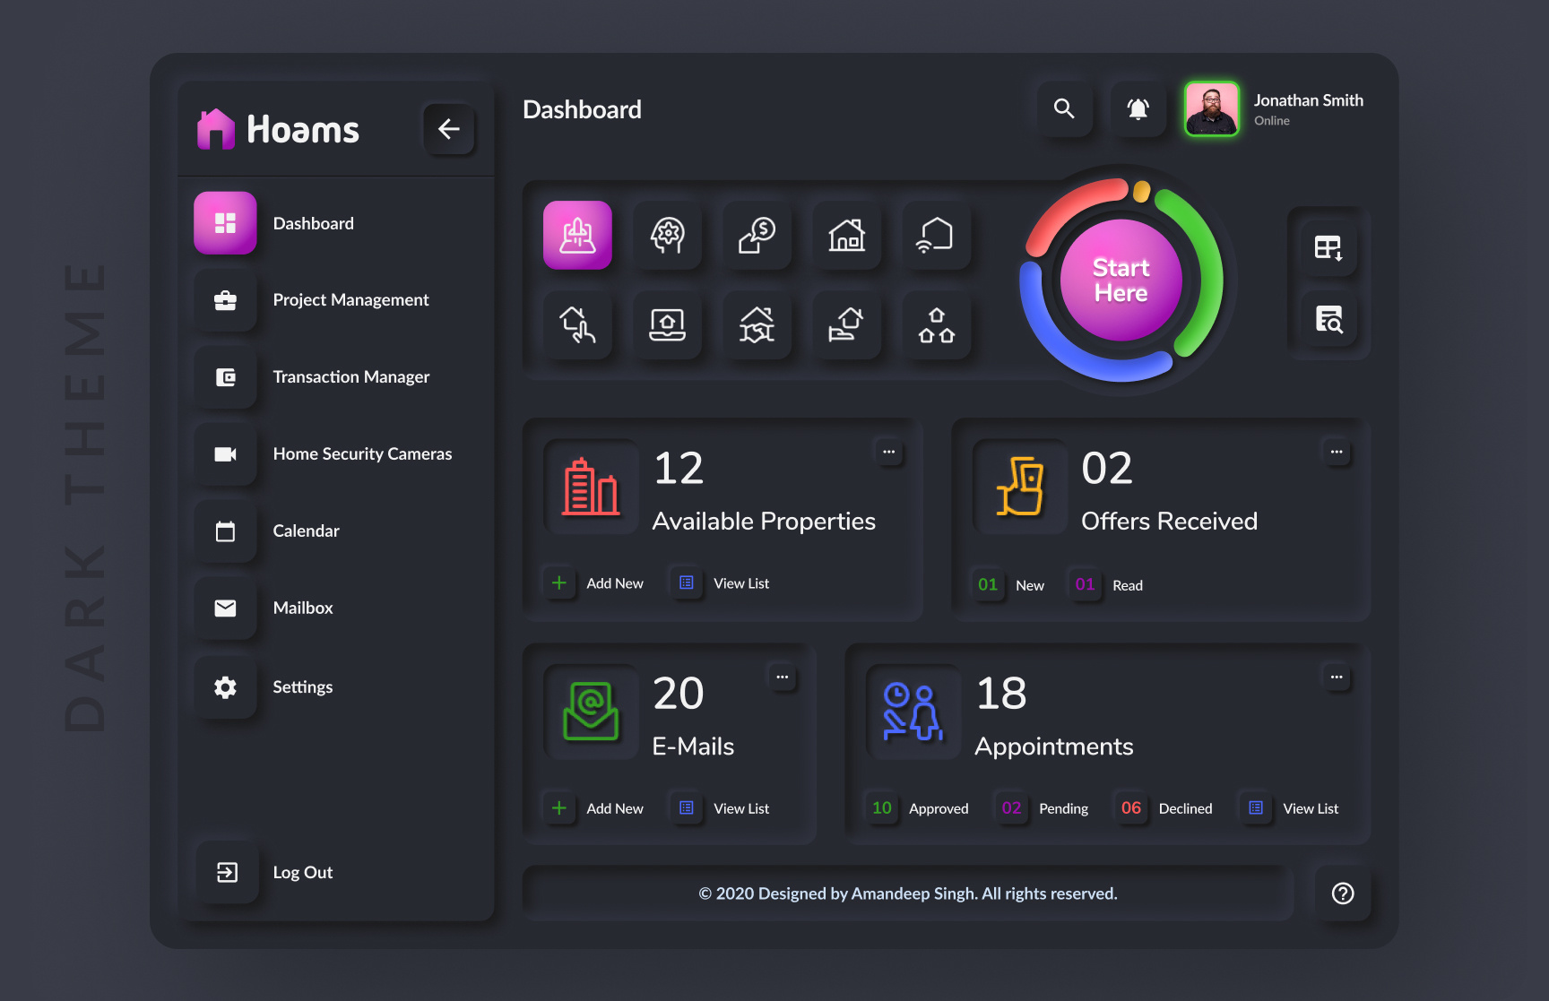Screen dimensions: 1549x1001
Task: Open Appointments more options menu
Action: tap(1337, 677)
